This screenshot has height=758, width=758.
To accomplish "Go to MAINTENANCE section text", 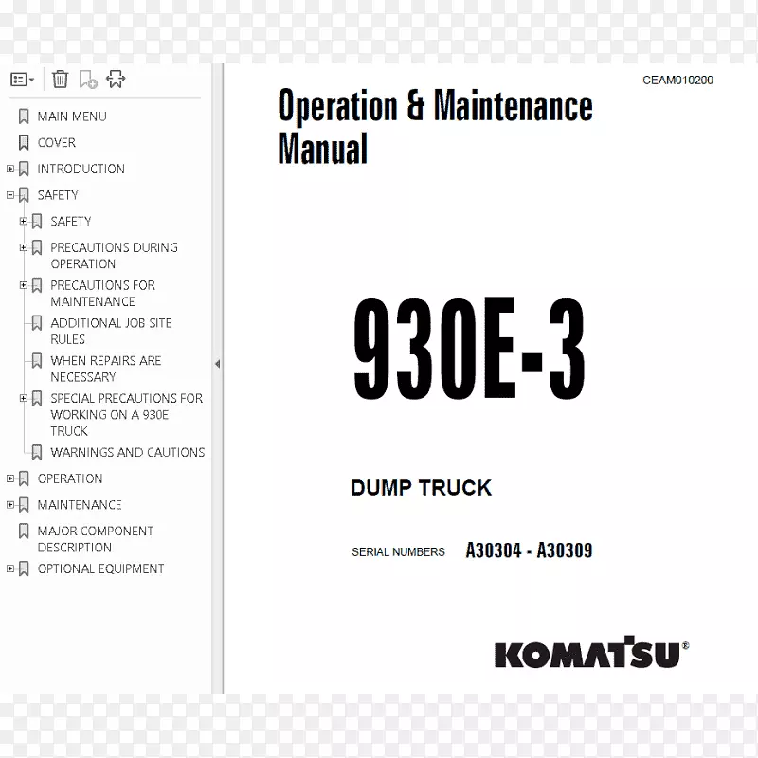I will [x=80, y=504].
